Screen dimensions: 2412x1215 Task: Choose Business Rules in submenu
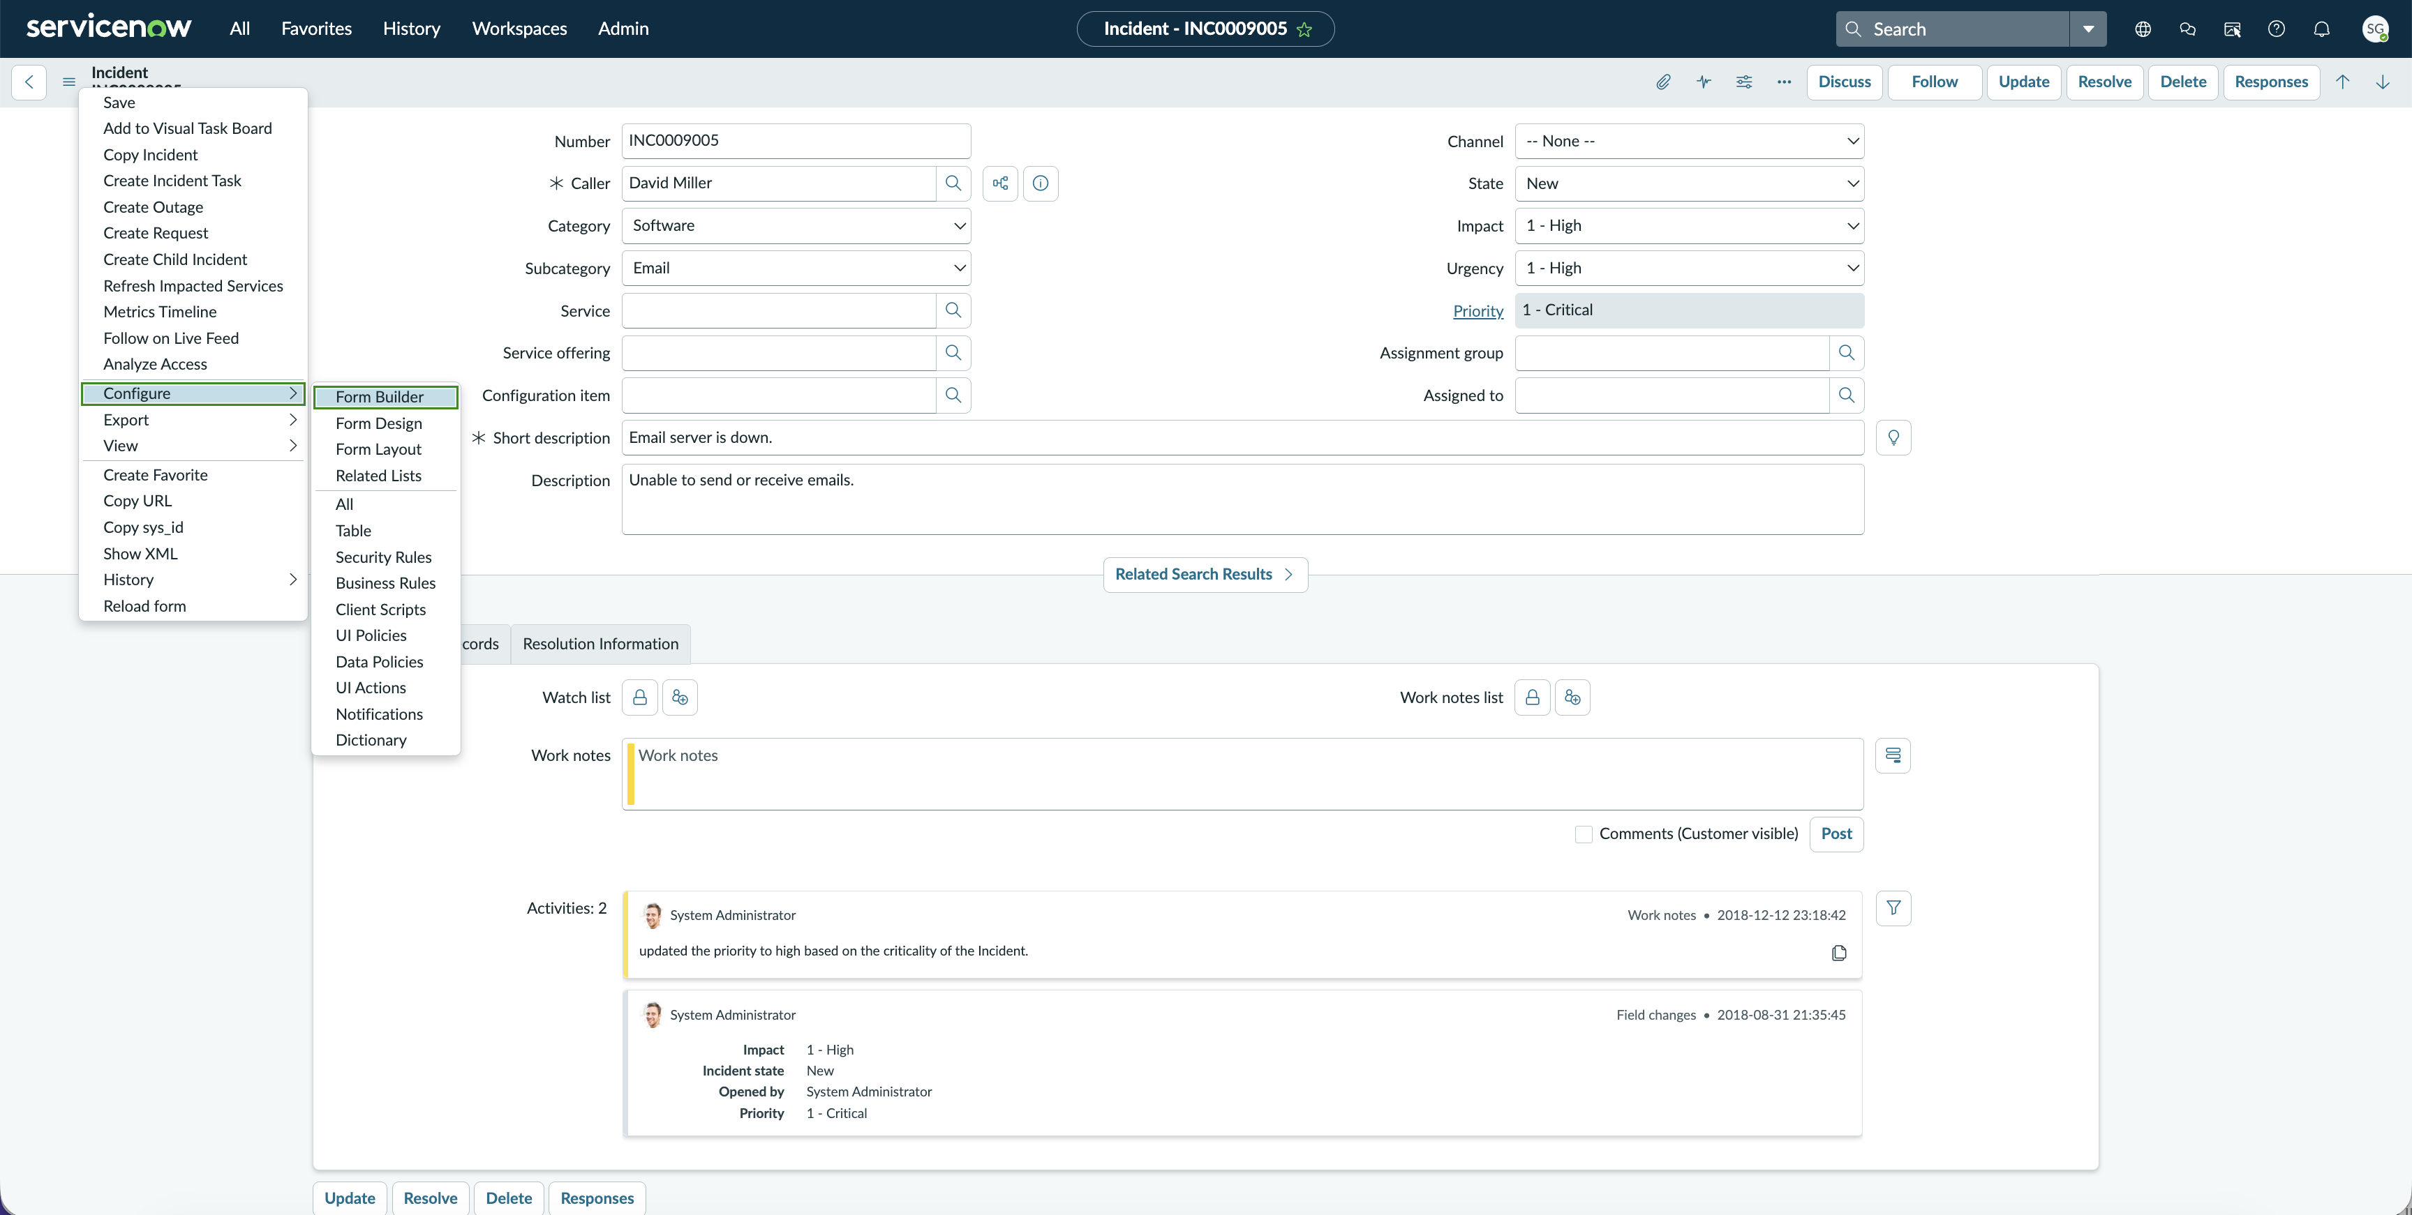[386, 583]
